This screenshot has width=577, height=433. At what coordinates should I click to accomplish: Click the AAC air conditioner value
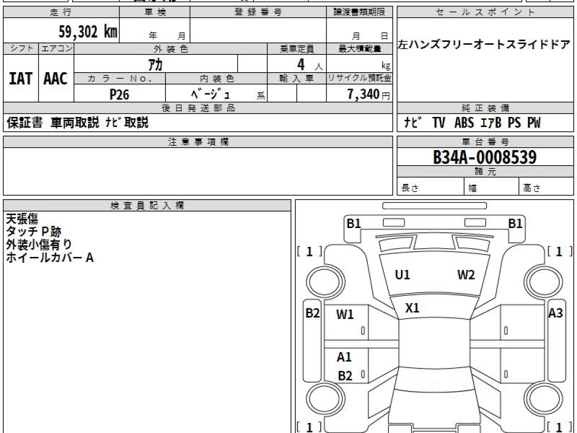56,78
